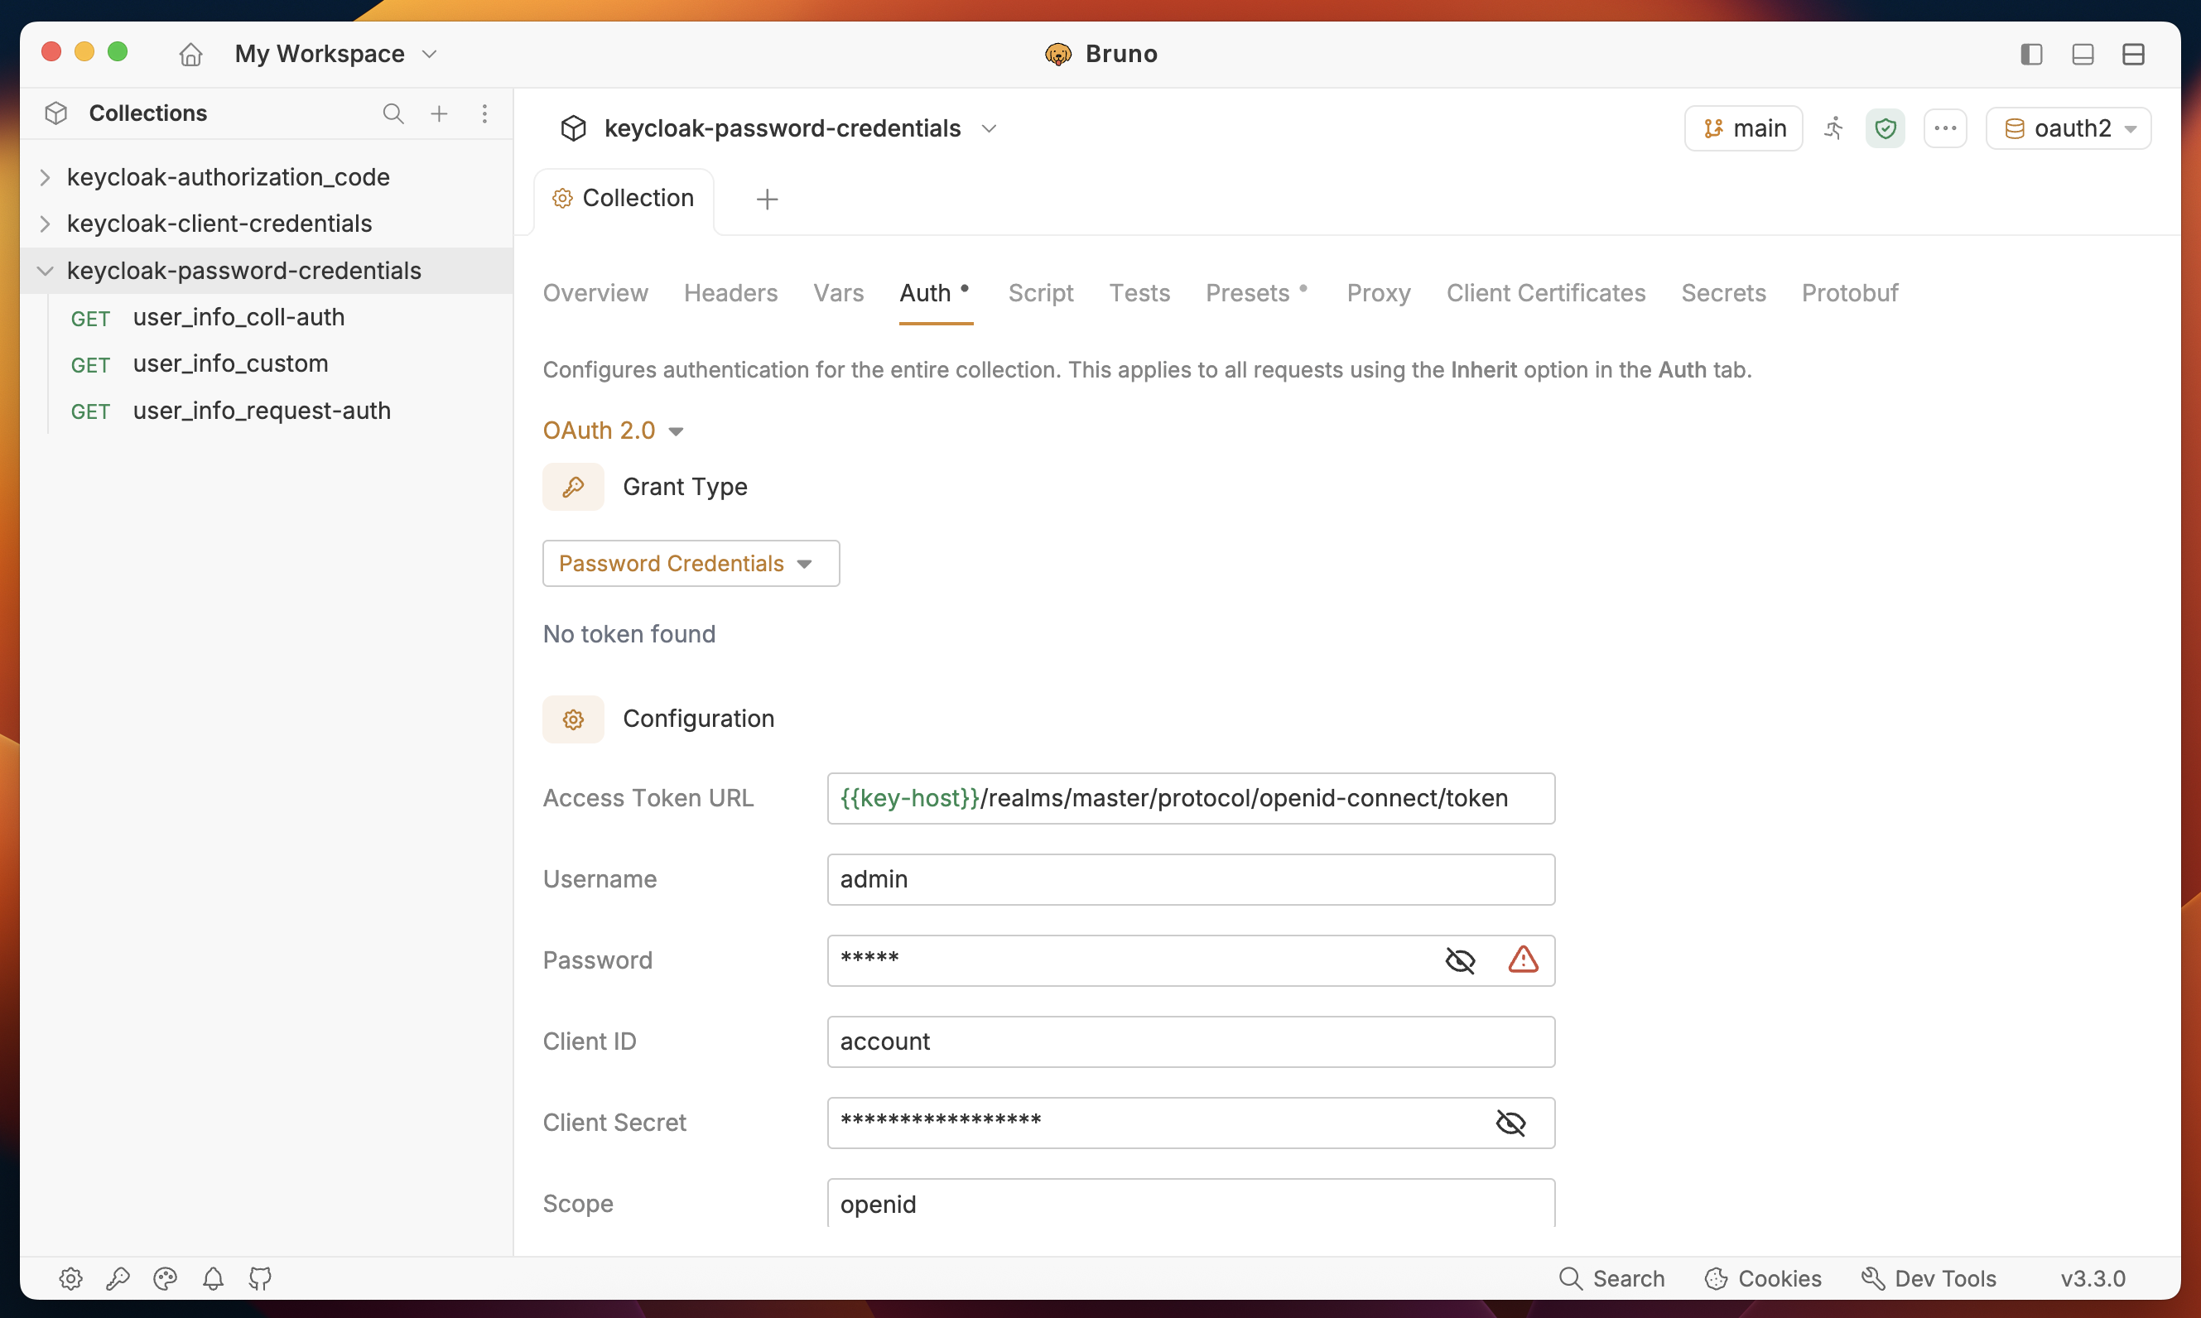Open a new tab with the plus icon
2201x1318 pixels.
[768, 199]
